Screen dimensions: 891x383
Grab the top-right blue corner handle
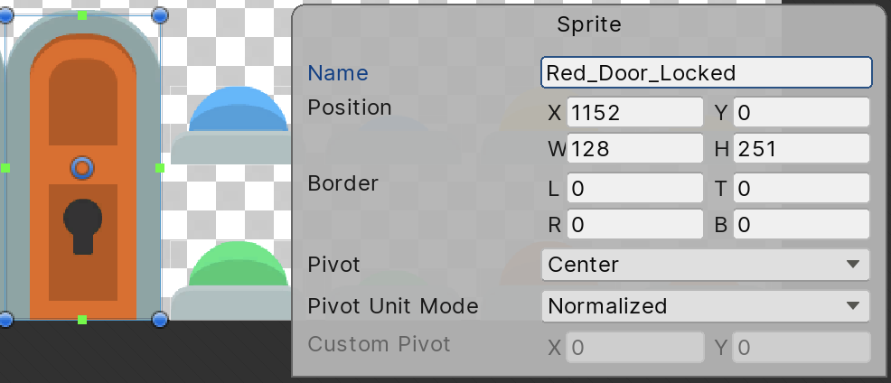pos(160,15)
